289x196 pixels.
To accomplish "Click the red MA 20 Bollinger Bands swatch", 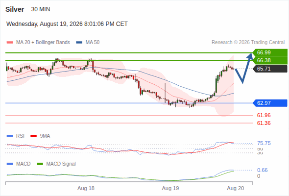I will coord(10,43).
